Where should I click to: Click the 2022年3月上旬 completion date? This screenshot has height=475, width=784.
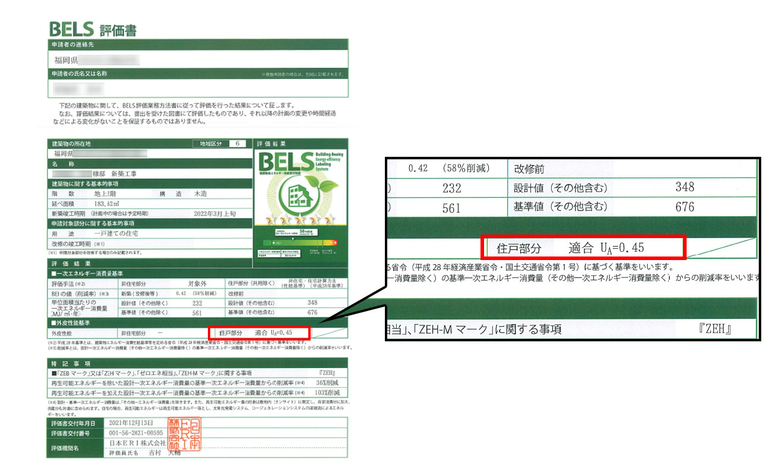click(x=215, y=214)
